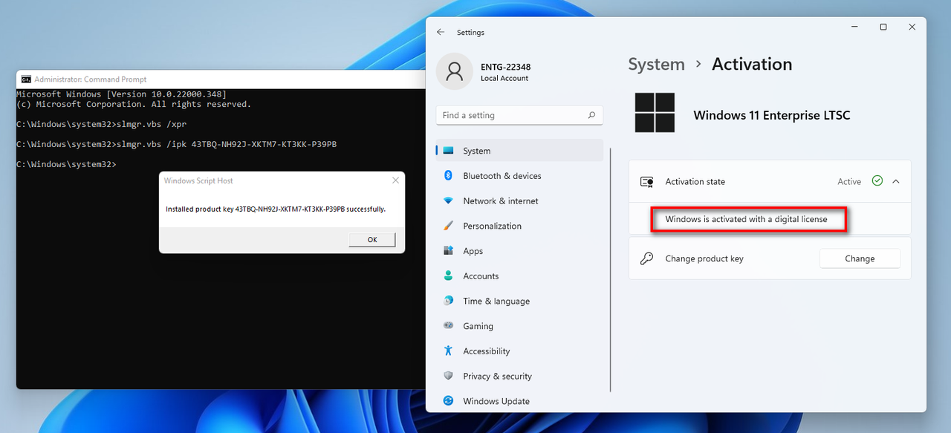Open Bluetooth & devices settings
Viewport: 951px width, 433px height.
[x=519, y=176]
